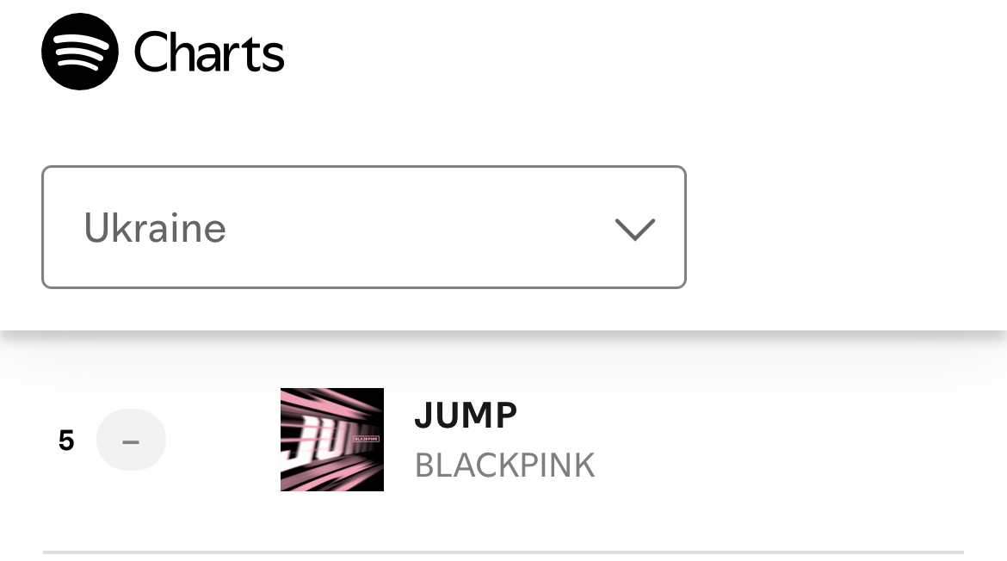Open the BLACKPINK artist name link
The height and width of the screenshot is (561, 1007).
click(x=504, y=465)
